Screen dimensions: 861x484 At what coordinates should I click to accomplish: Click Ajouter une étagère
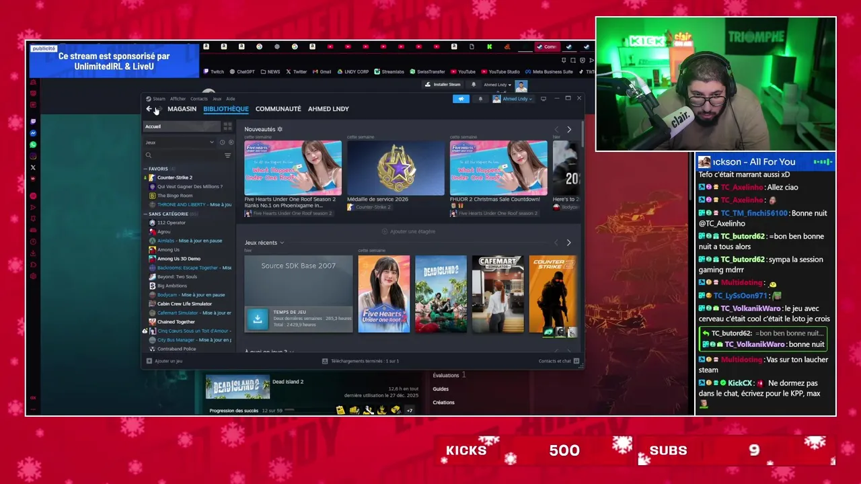pos(408,231)
